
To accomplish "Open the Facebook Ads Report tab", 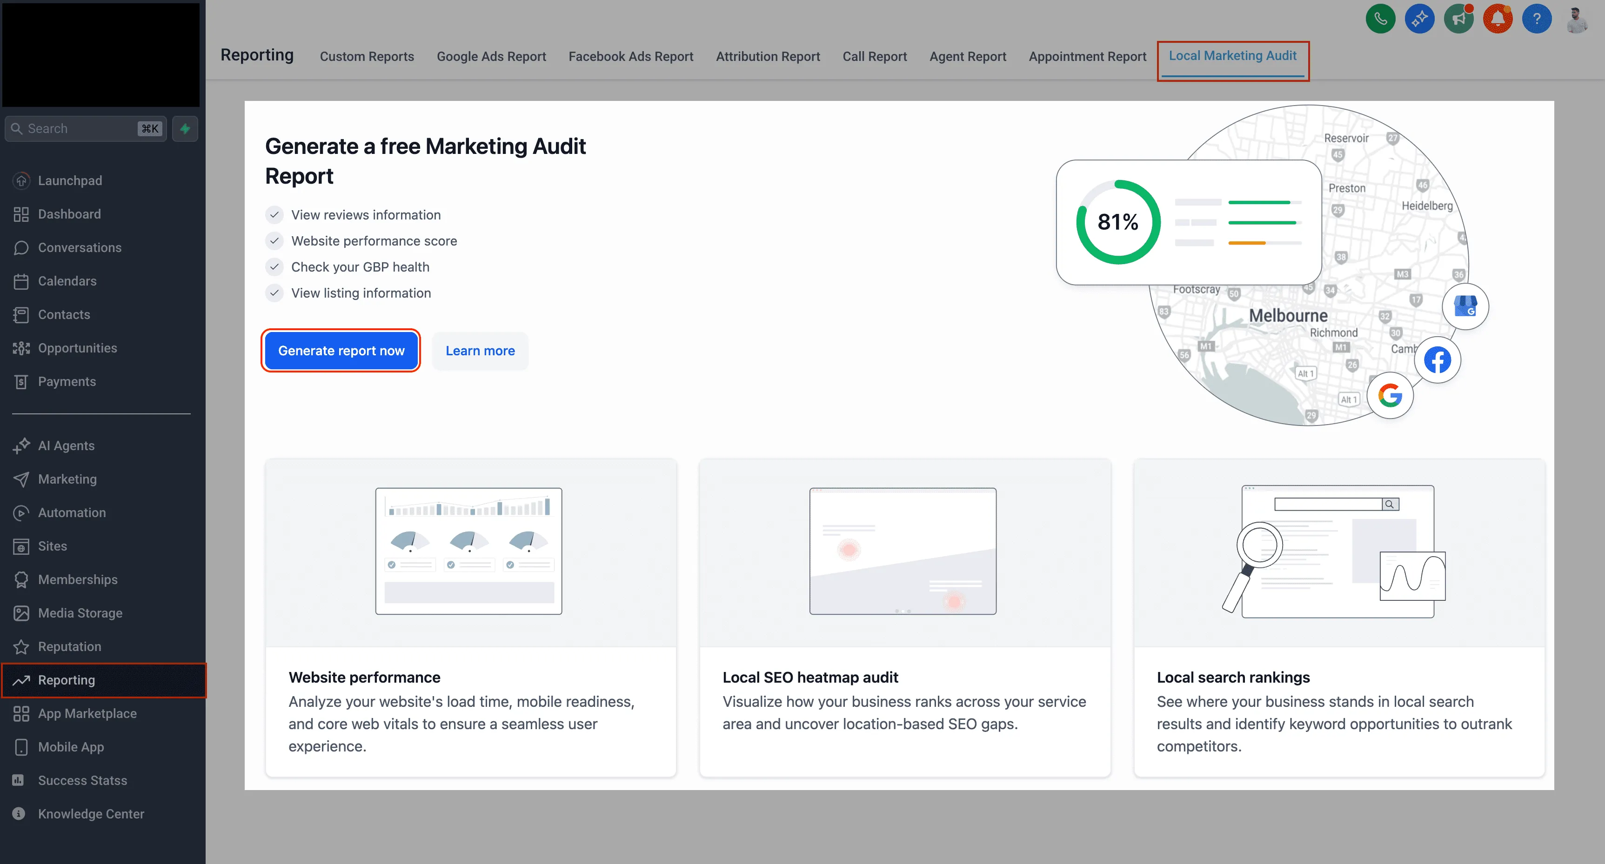I will [x=630, y=57].
